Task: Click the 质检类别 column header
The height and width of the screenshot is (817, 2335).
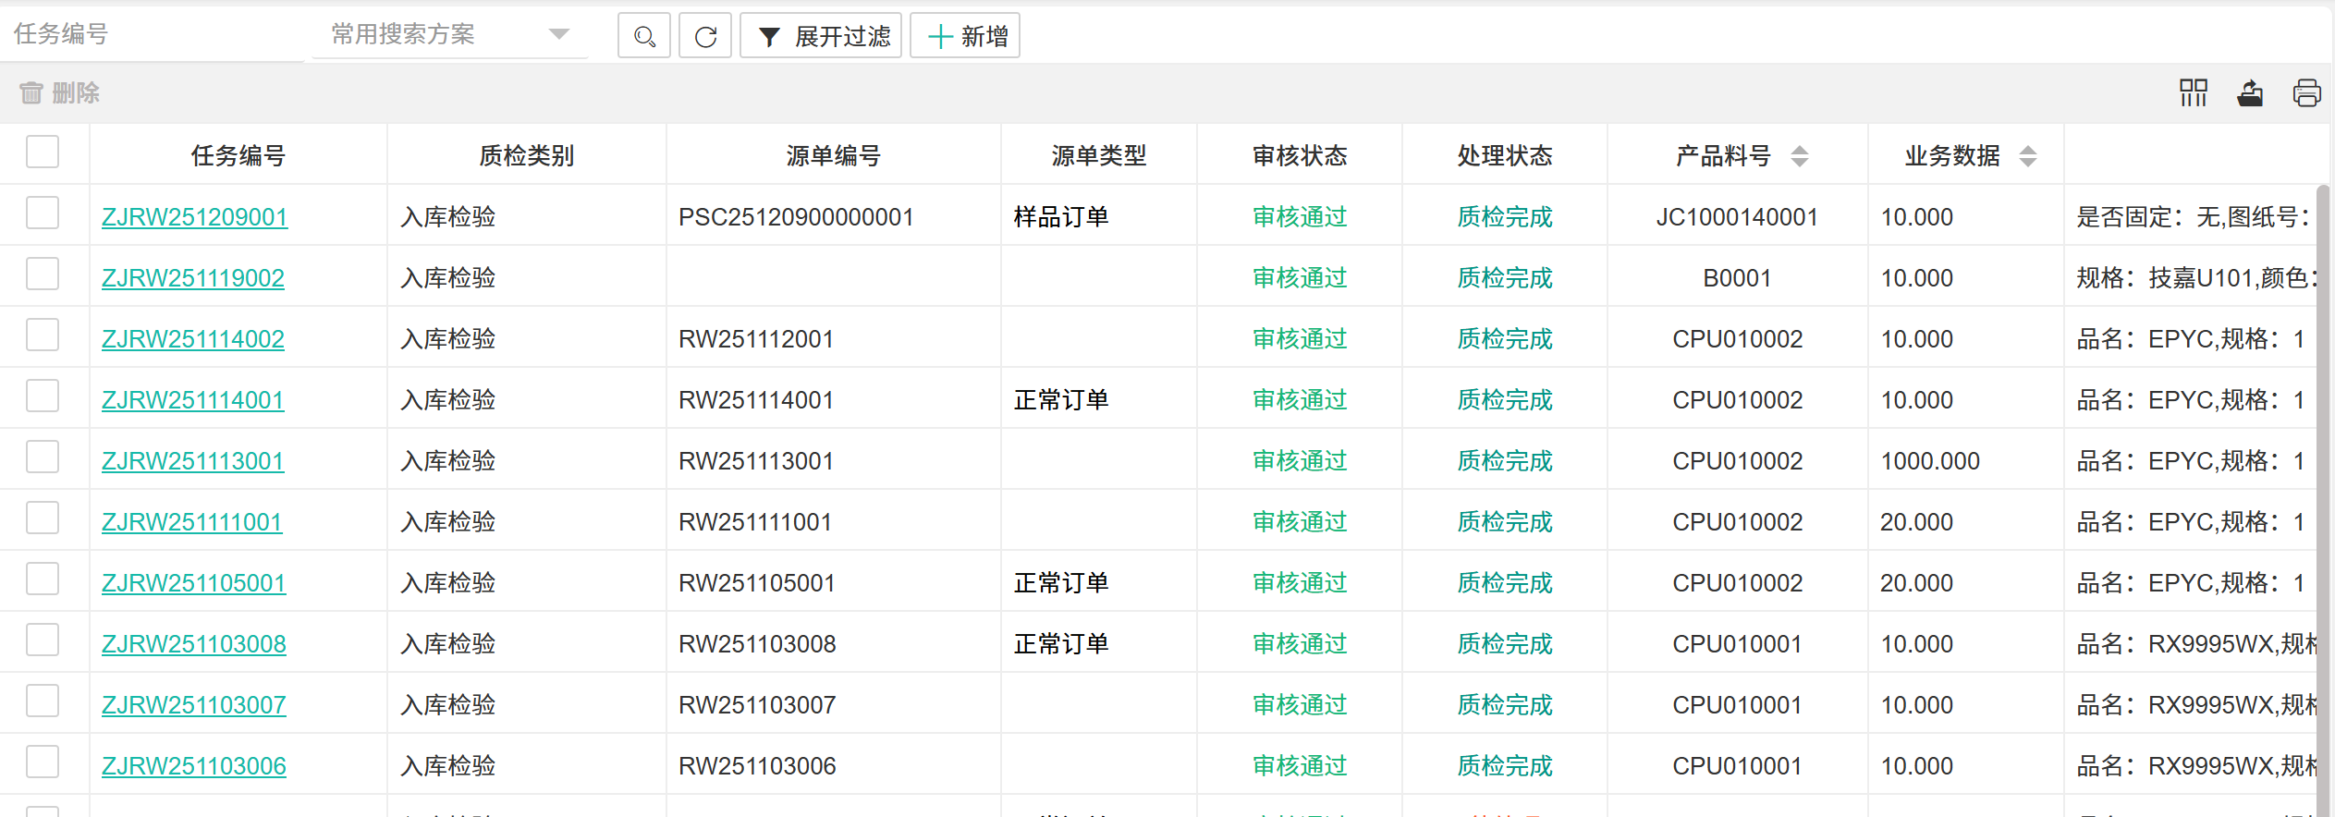Action: pos(526,156)
